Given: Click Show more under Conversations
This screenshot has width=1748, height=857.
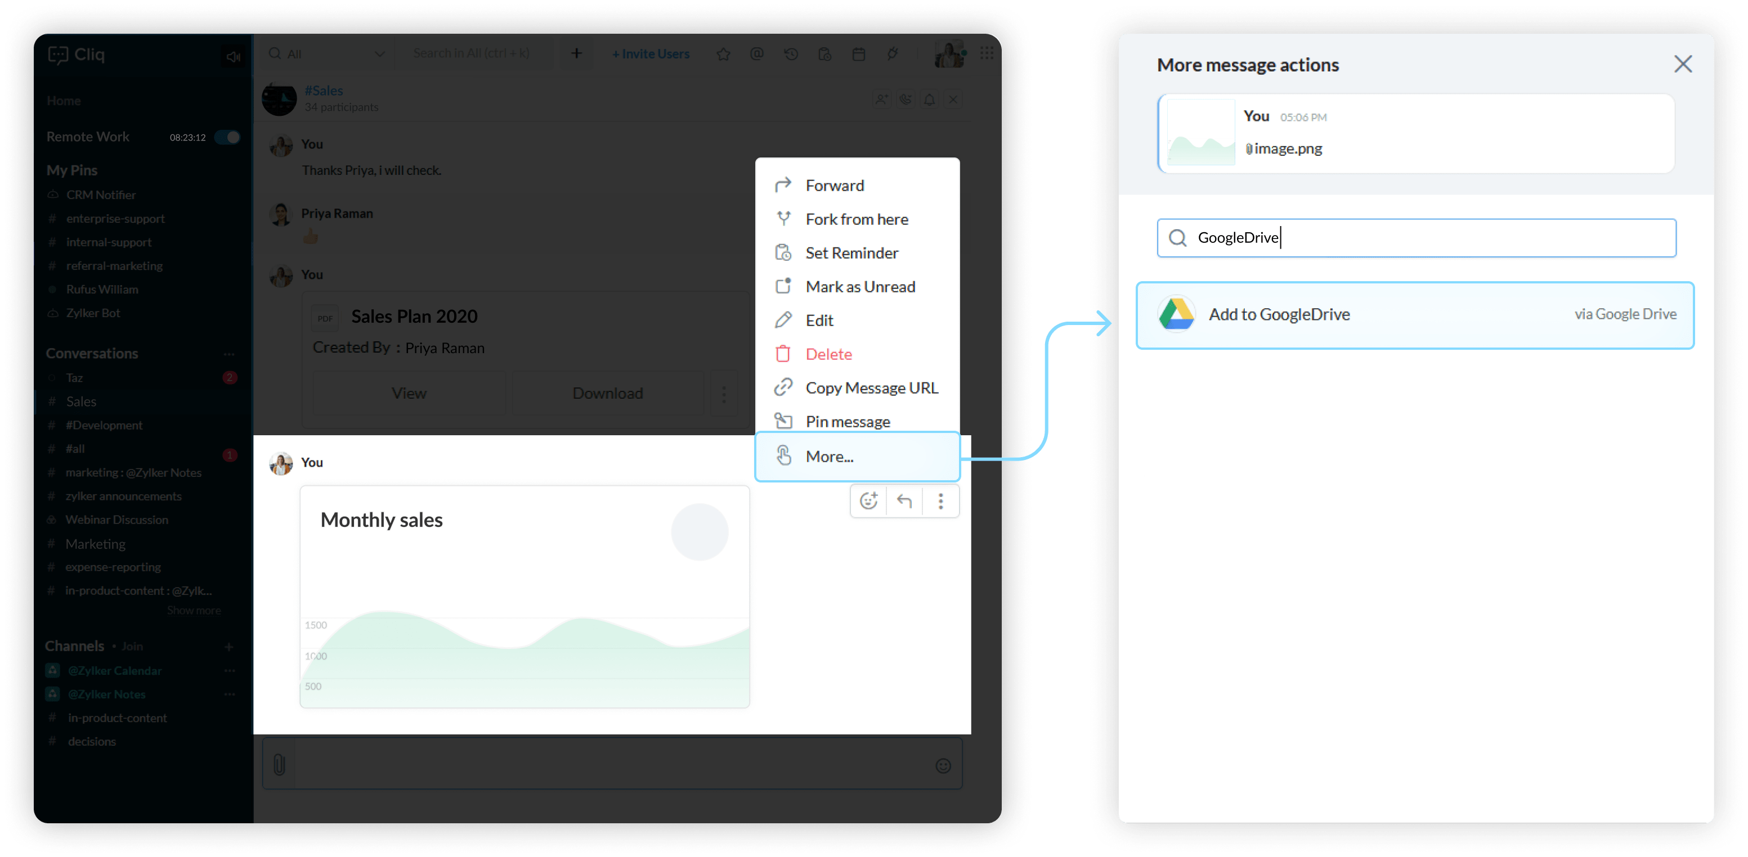Looking at the screenshot, I should click(194, 610).
